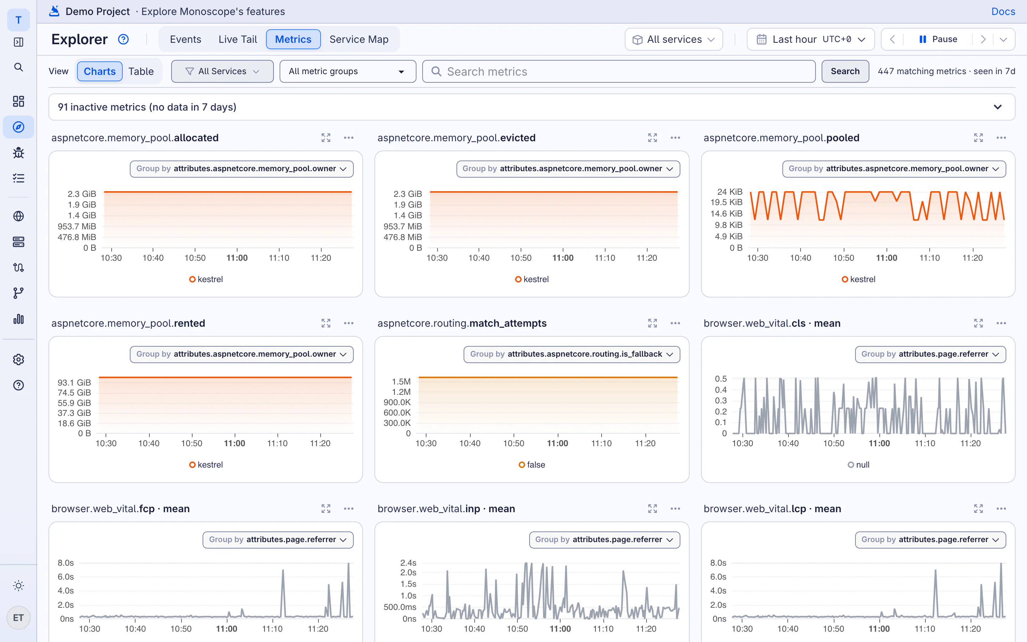The width and height of the screenshot is (1027, 642).
Task: Go to previous time window arrow
Action: (x=893, y=40)
